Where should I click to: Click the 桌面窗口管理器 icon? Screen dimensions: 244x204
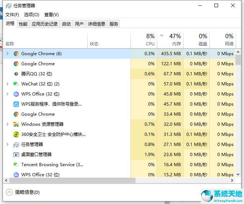16,155
